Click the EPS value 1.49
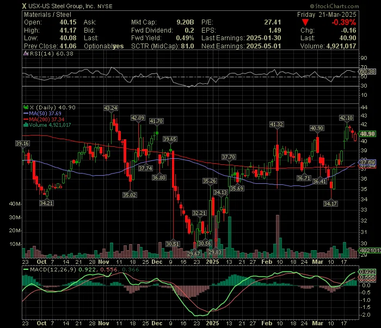The width and height of the screenshot is (381, 328). coord(274,30)
